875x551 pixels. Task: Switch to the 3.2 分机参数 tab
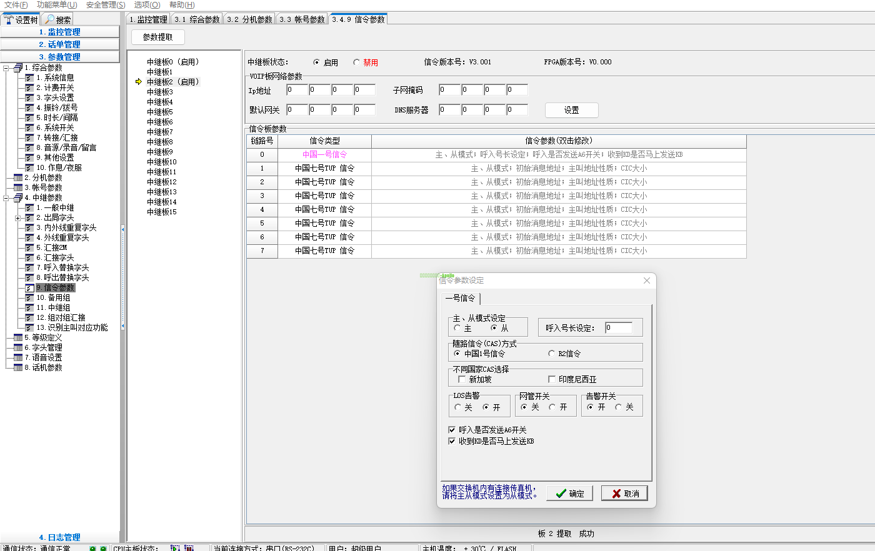(x=249, y=19)
